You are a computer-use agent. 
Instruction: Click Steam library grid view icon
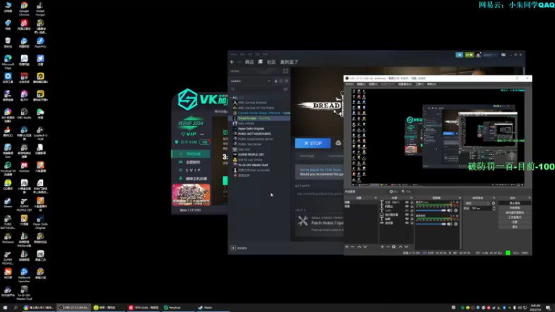pos(285,71)
